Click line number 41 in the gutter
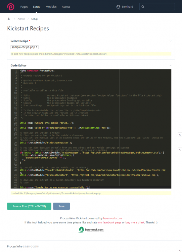Screen dimensions: 182x252 [x=15, y=175]
